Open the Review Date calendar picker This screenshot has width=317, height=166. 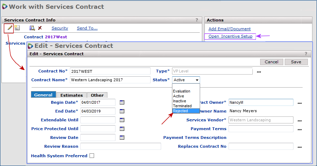pyautogui.click(x=122, y=138)
